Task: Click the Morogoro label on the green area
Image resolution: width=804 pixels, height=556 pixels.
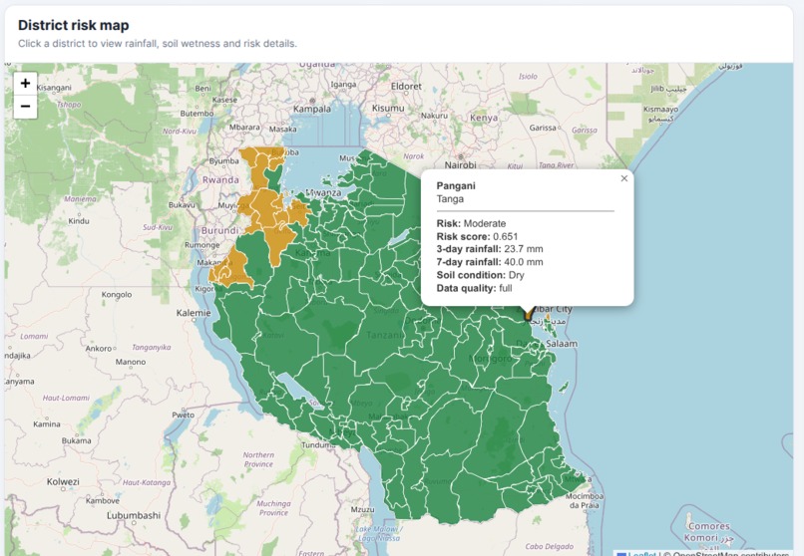Action: 490,359
